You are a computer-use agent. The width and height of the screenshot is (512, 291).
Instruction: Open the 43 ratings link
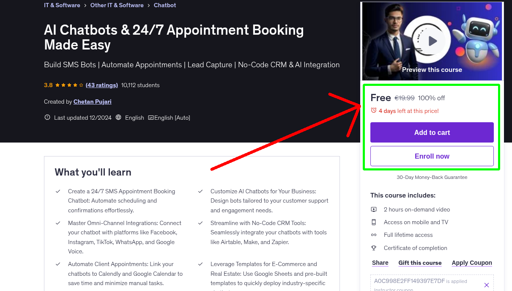(101, 85)
